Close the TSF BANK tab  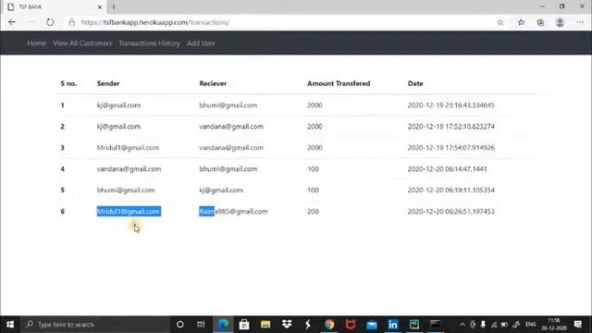tap(100, 6)
